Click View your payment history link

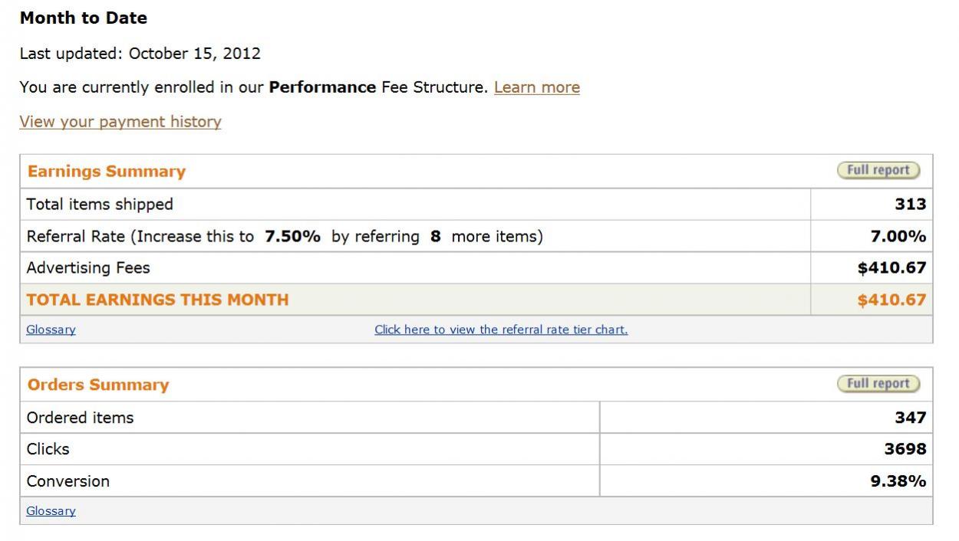point(120,122)
